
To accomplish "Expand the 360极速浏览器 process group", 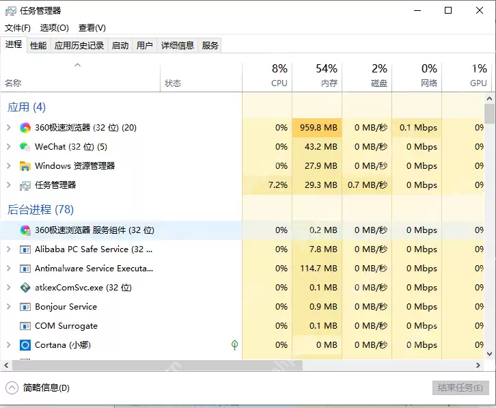I will [x=9, y=128].
